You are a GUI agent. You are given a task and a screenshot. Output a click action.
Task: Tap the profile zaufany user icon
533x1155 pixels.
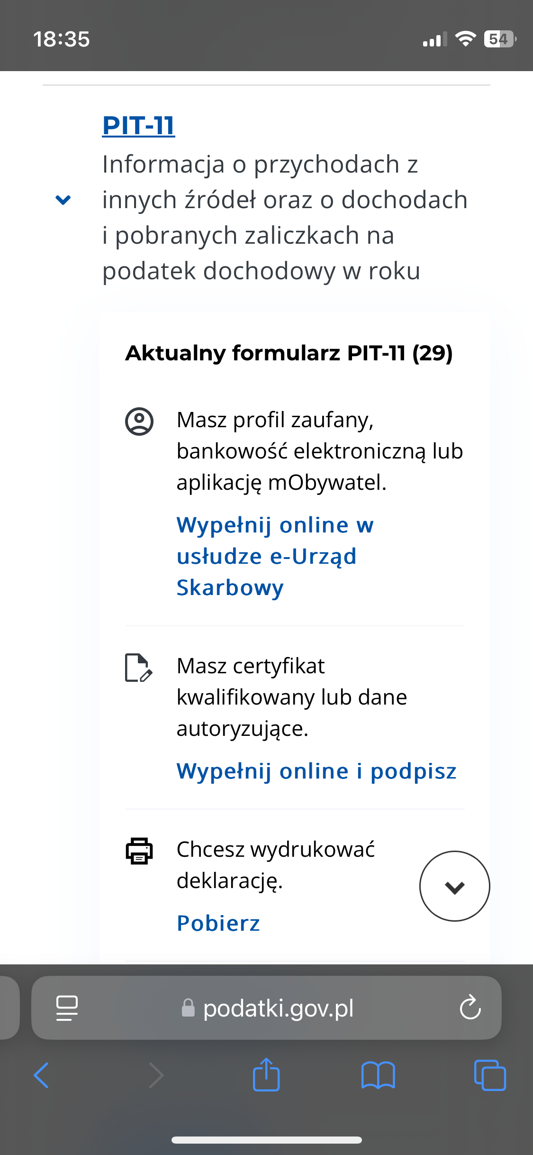coord(139,421)
